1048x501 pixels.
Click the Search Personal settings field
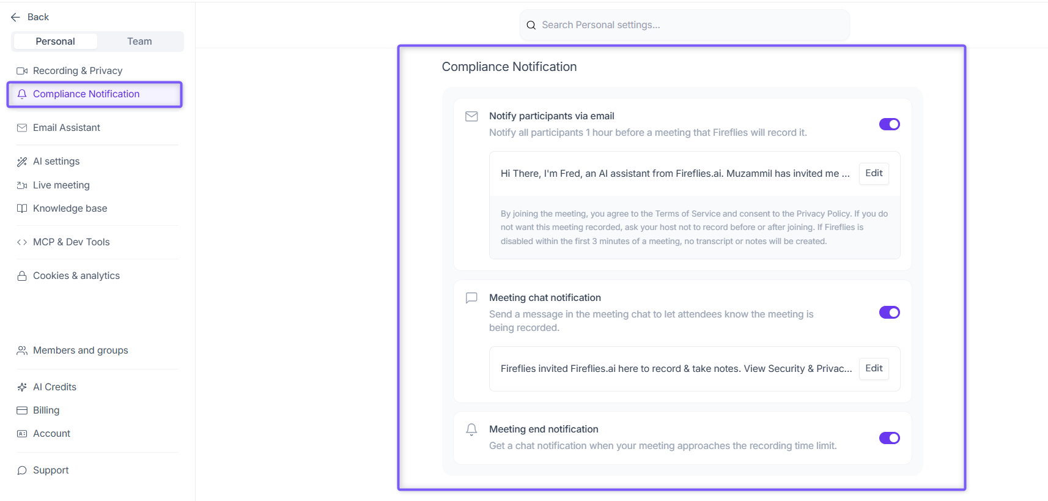(x=684, y=25)
